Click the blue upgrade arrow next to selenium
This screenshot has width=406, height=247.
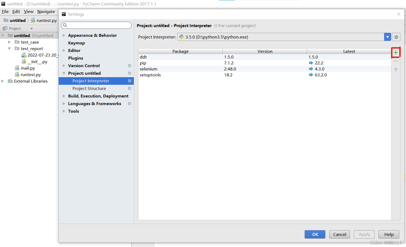[x=310, y=69]
